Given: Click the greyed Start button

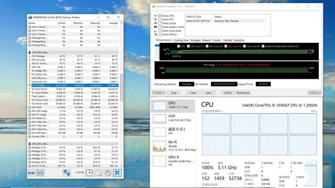Looking at the screenshot, I should pyautogui.click(x=159, y=93).
